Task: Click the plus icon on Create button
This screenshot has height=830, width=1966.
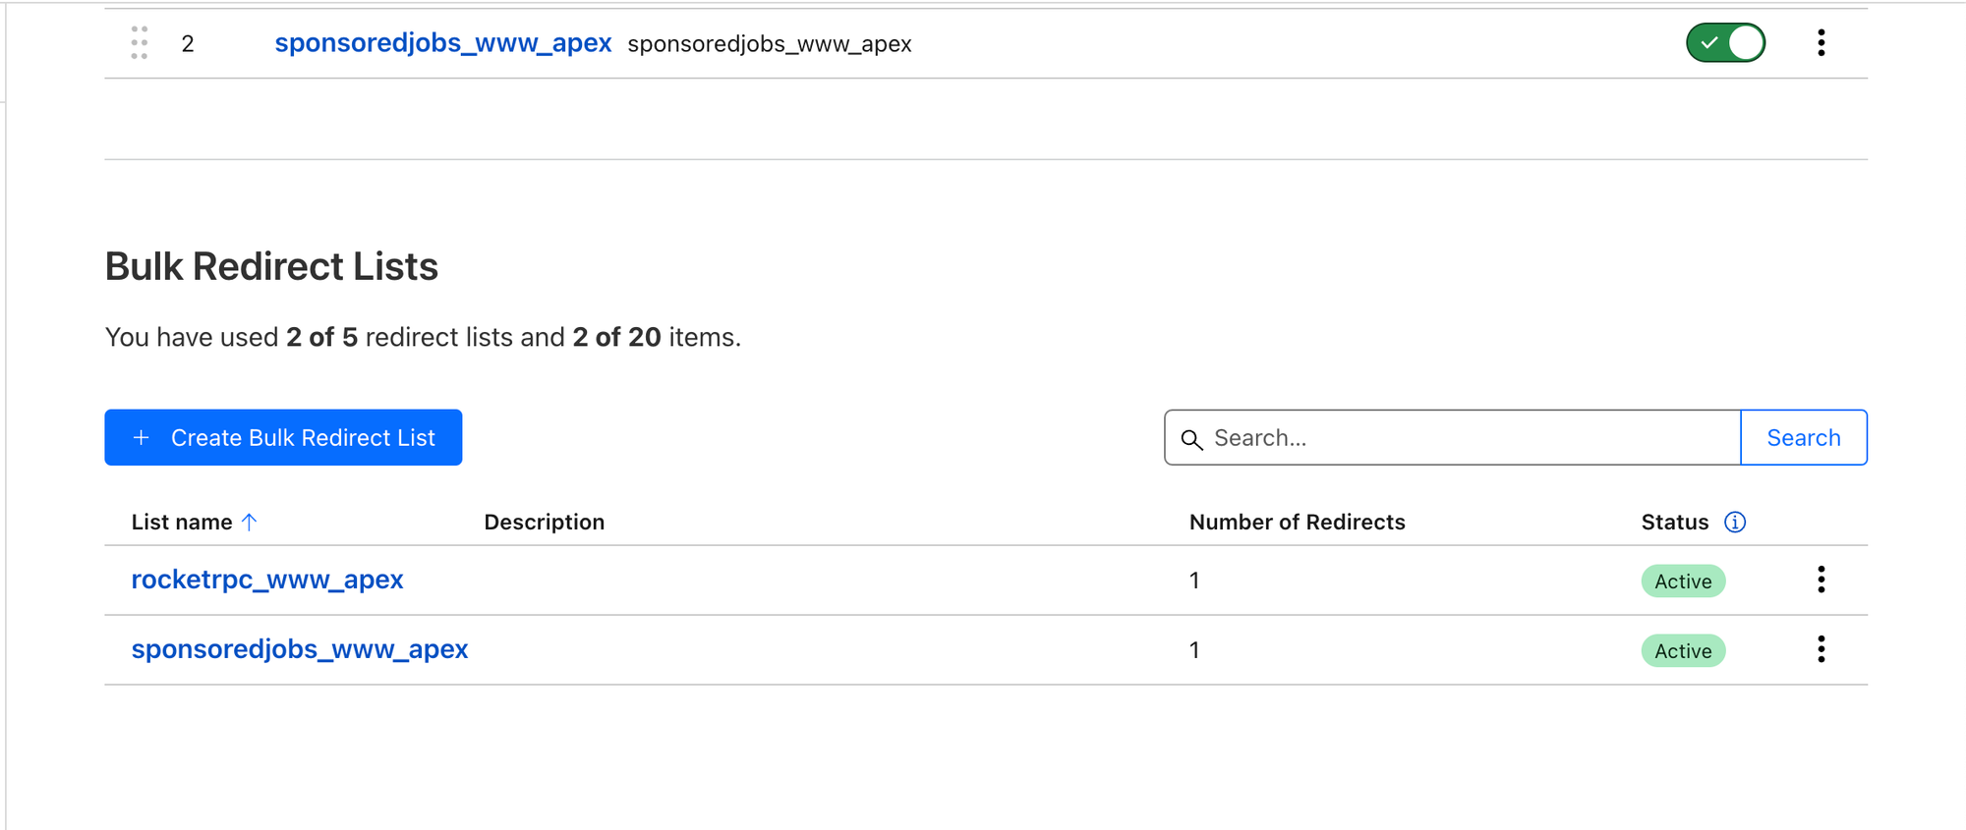Action: point(142,438)
